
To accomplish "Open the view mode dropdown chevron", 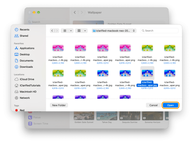I will (71, 31).
